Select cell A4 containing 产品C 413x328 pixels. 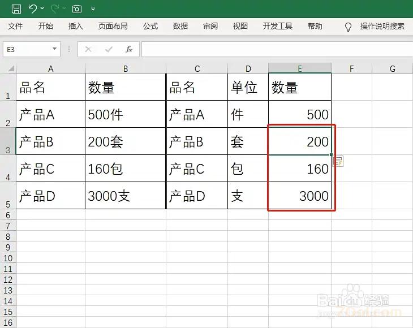(x=50, y=169)
